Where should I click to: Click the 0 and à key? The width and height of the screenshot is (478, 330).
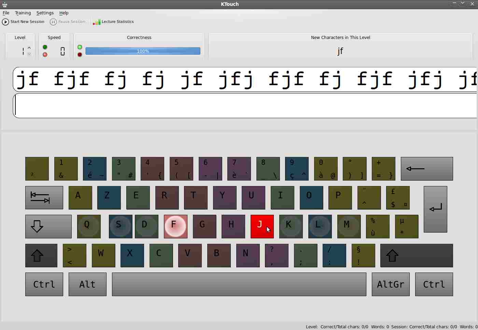coord(326,169)
